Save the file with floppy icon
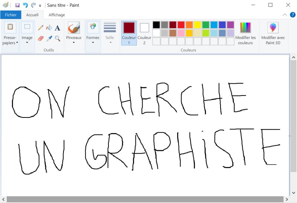Viewport: 297px width, 203px height. point(17,5)
